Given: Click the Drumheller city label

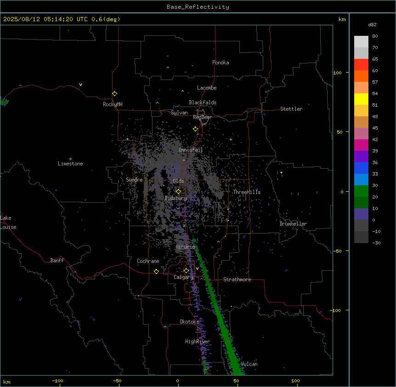Looking at the screenshot, I should point(293,224).
